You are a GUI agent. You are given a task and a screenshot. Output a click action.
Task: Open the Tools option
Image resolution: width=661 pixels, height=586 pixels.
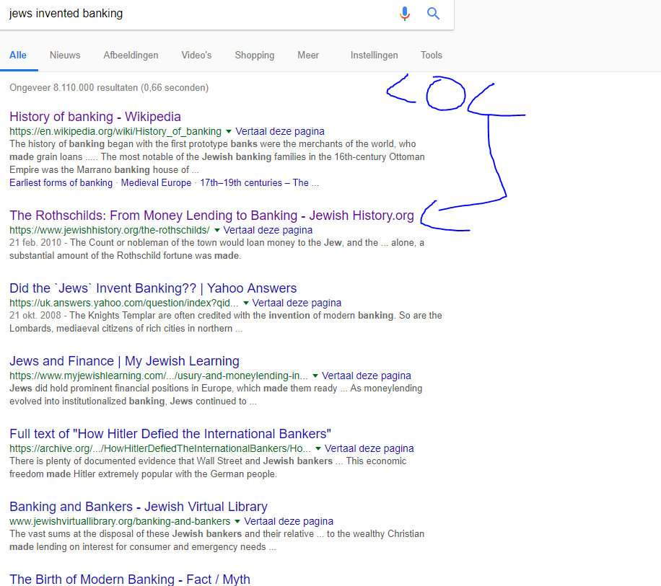click(x=432, y=56)
